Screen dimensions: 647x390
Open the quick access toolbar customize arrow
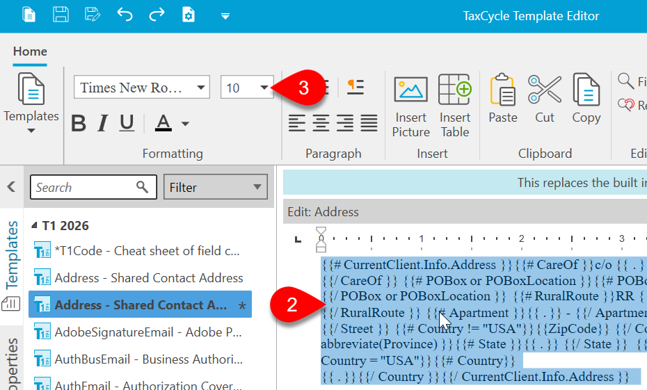[x=225, y=17]
